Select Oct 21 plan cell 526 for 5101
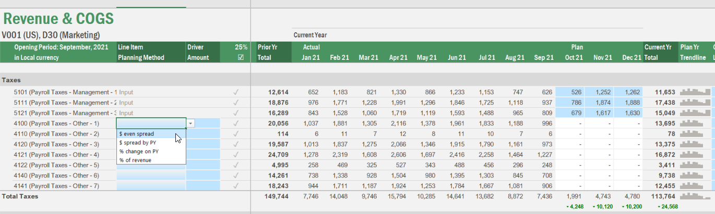This screenshot has width=715, height=214. click(x=570, y=92)
